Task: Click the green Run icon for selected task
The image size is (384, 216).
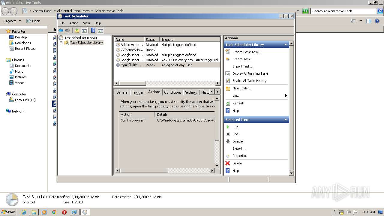Action: tap(228, 127)
